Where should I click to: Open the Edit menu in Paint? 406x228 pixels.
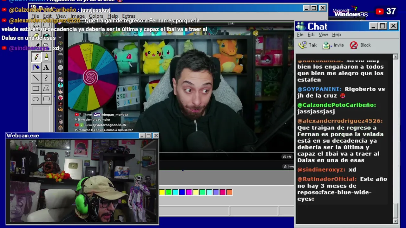[47, 16]
